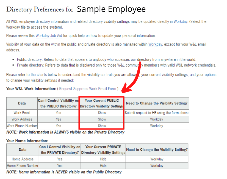
Task: Click the PUBLIC Directory Visibility Settings column header
Action: point(102,103)
